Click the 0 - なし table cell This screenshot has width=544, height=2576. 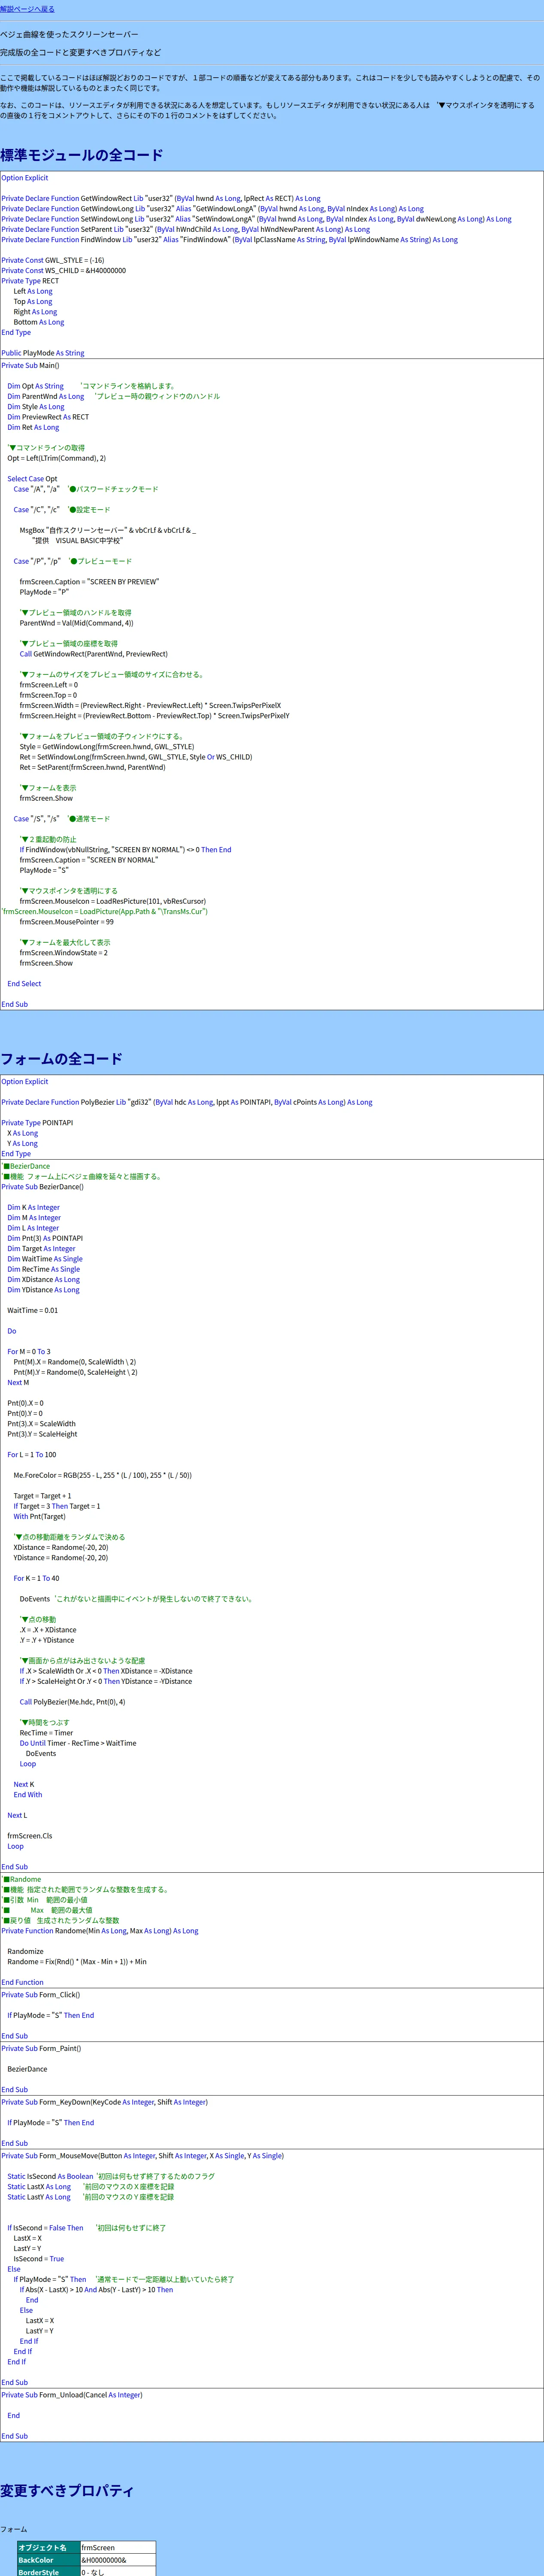pos(118,2571)
